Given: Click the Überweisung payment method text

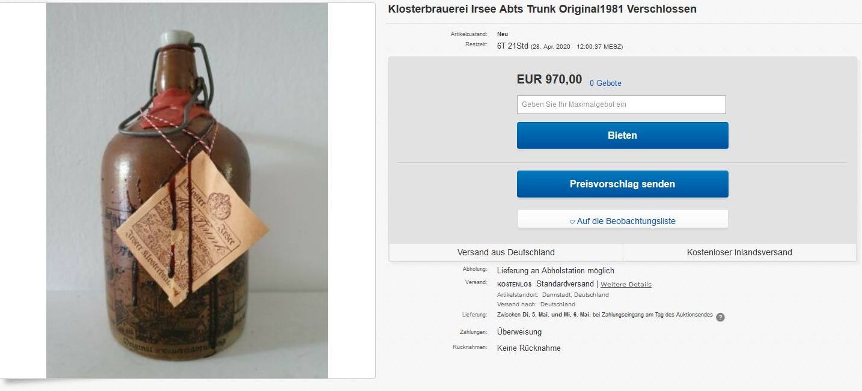Looking at the screenshot, I should pyautogui.click(x=519, y=332).
